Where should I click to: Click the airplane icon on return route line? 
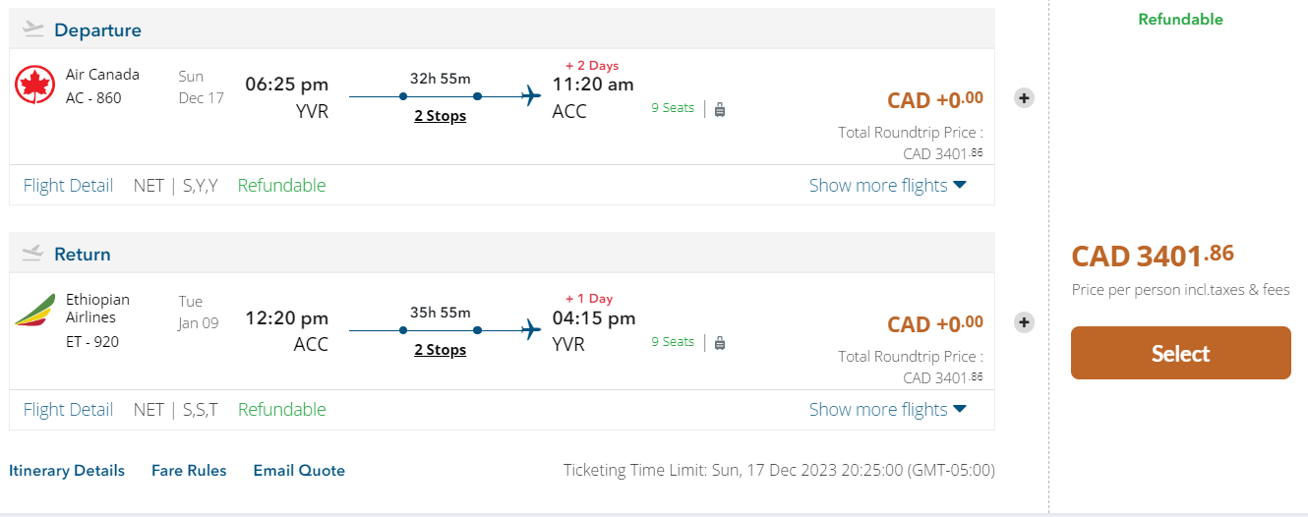tap(532, 329)
